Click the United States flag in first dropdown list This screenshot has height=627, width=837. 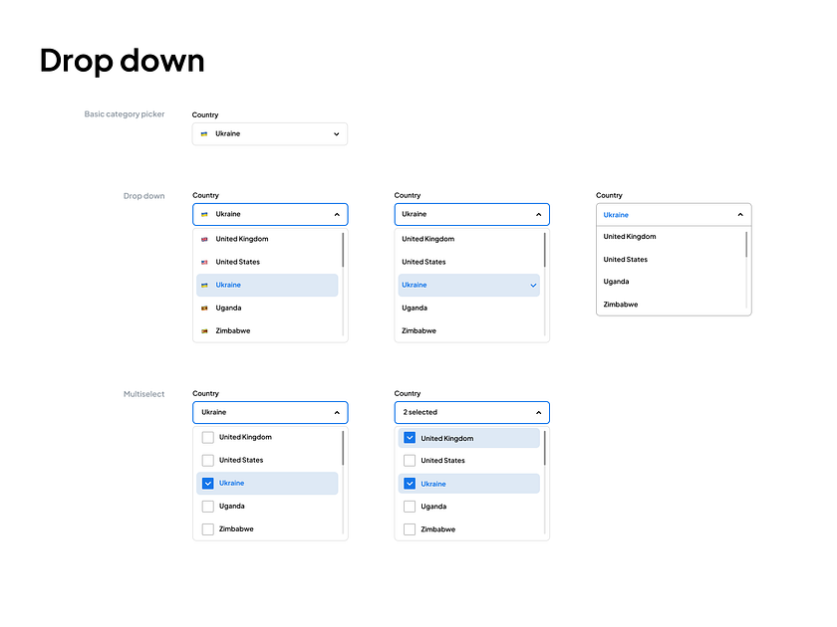pos(206,262)
